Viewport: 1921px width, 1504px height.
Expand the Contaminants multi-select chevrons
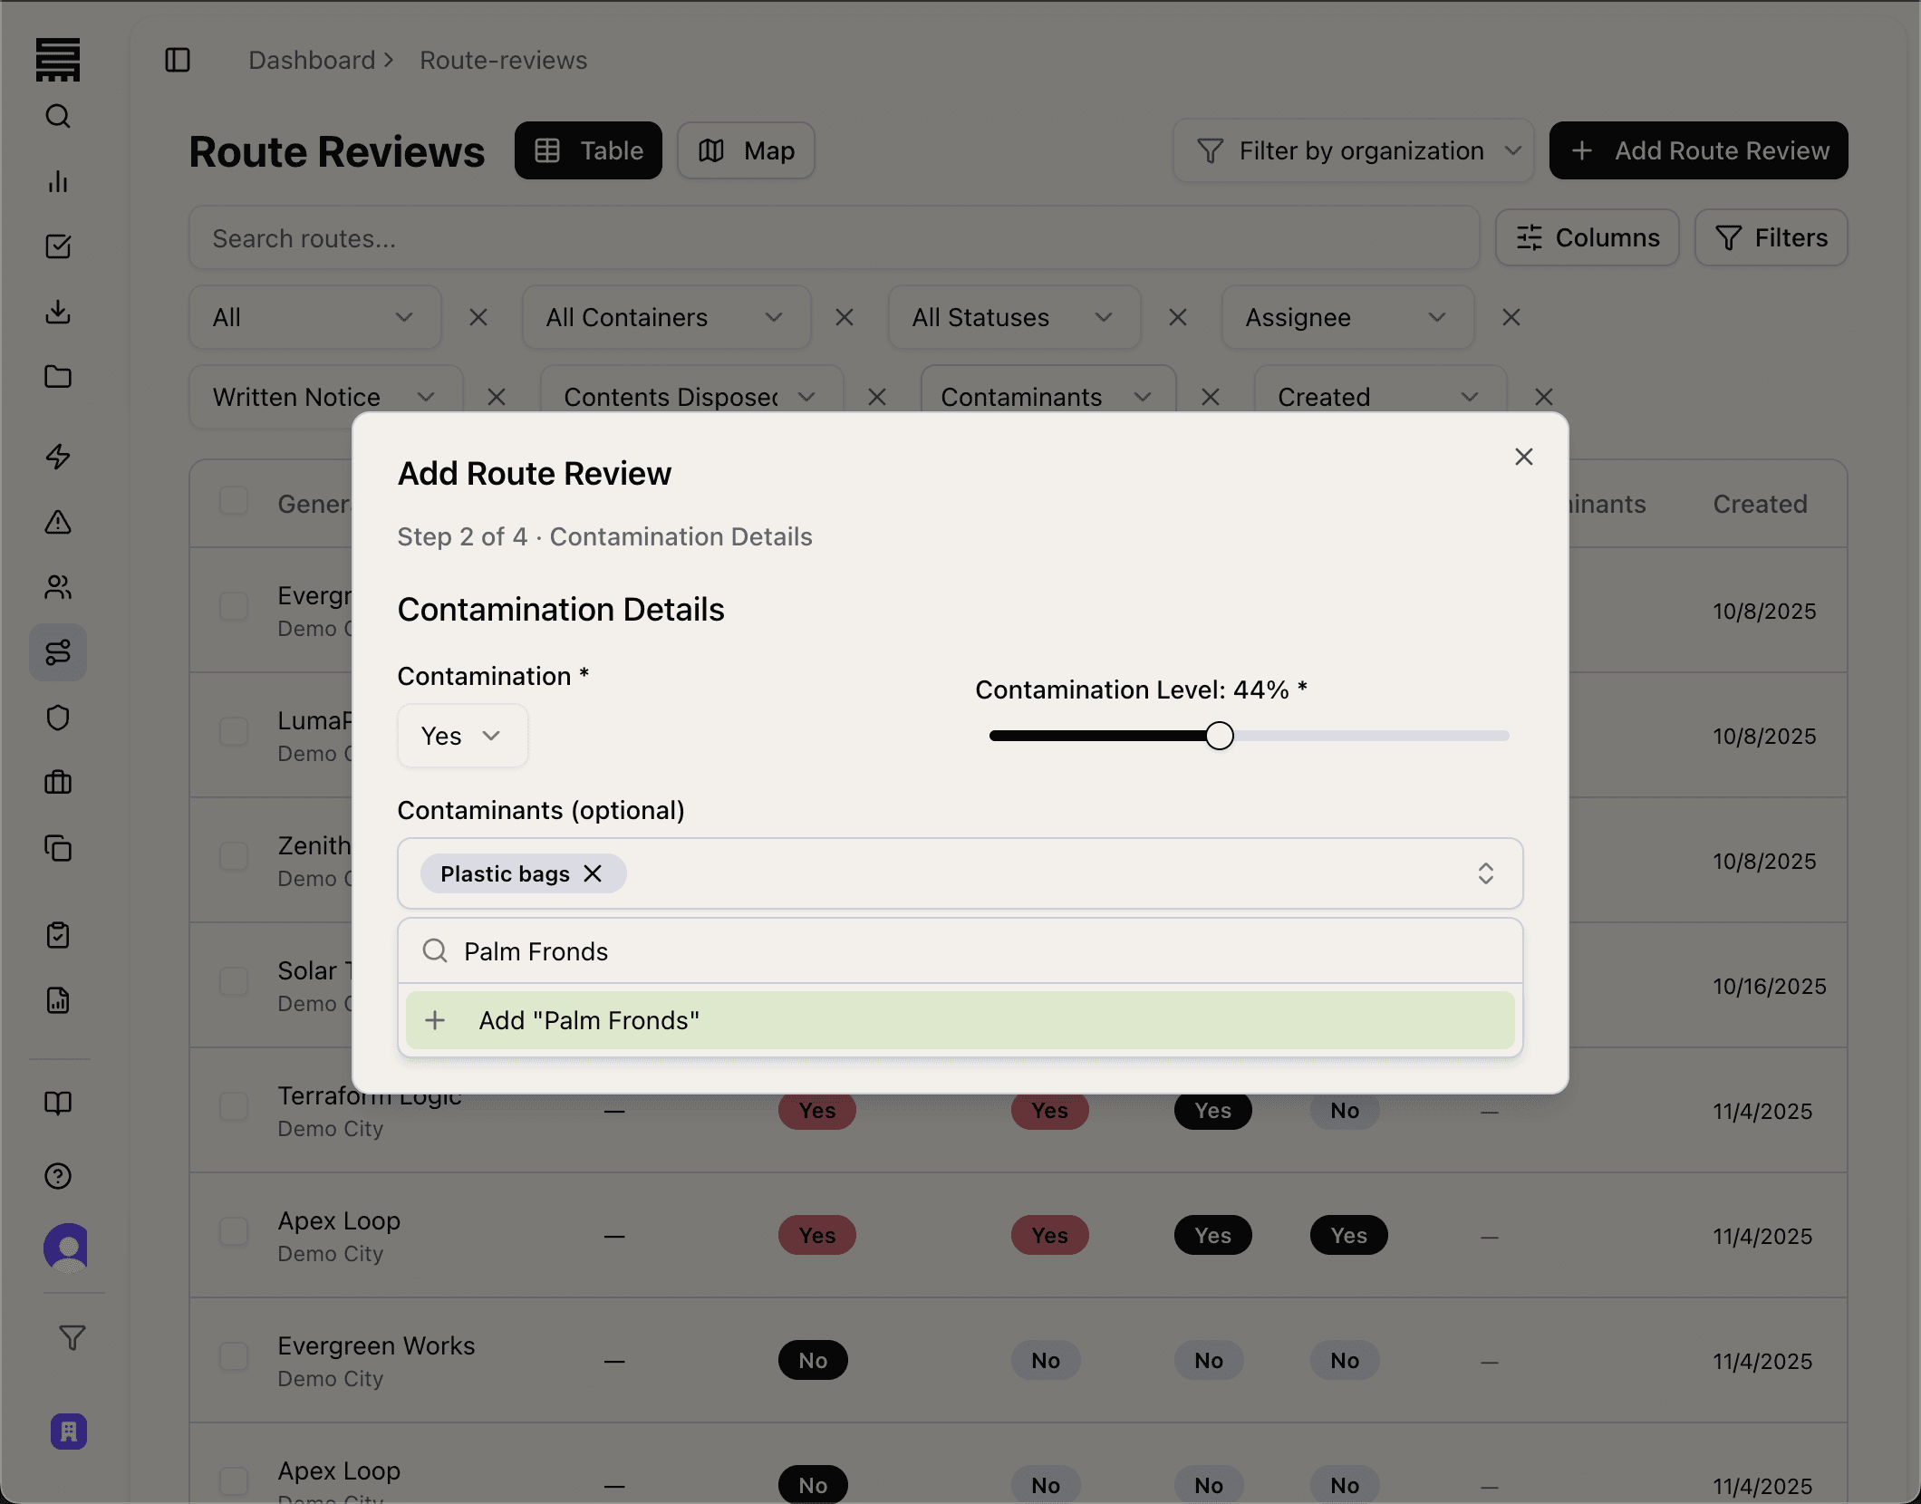pos(1485,873)
